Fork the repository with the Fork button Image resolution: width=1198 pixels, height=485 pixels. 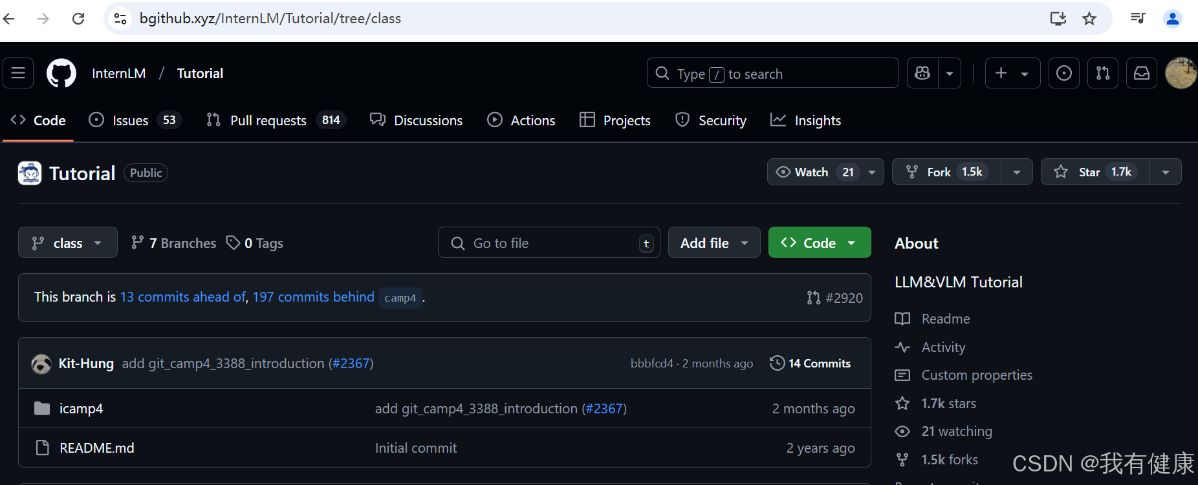click(946, 172)
